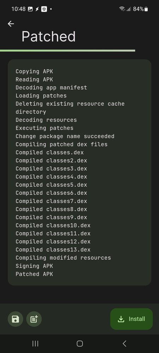The image size is (159, 353).
Task: Tap the green progress bar under Patched
Action: [67, 50]
